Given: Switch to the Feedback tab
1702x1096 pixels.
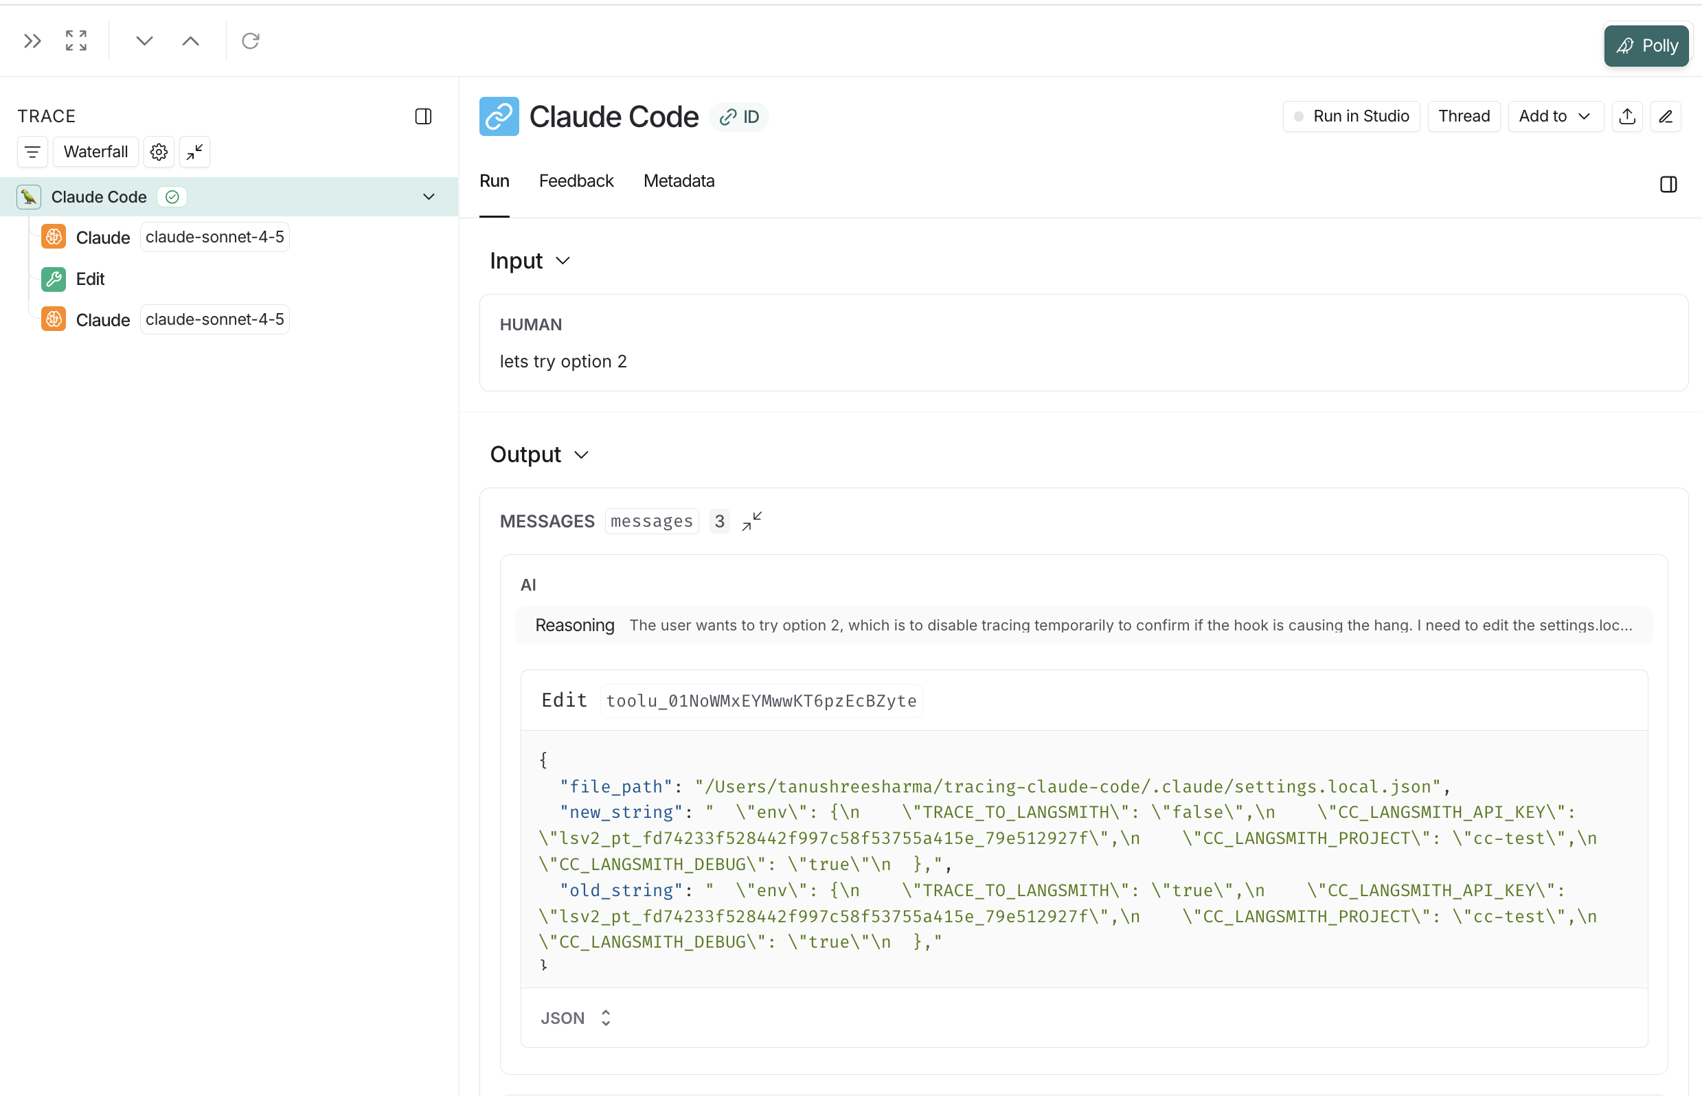Looking at the screenshot, I should click(x=576, y=181).
